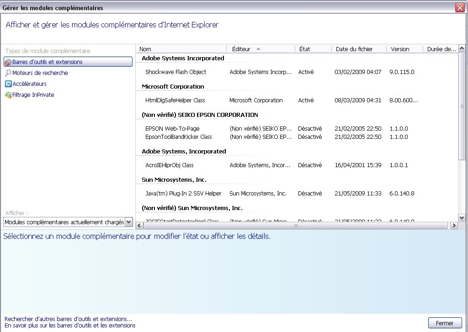Click the Filtrage InPrivate padlock icon
The width and height of the screenshot is (468, 332).
point(8,95)
